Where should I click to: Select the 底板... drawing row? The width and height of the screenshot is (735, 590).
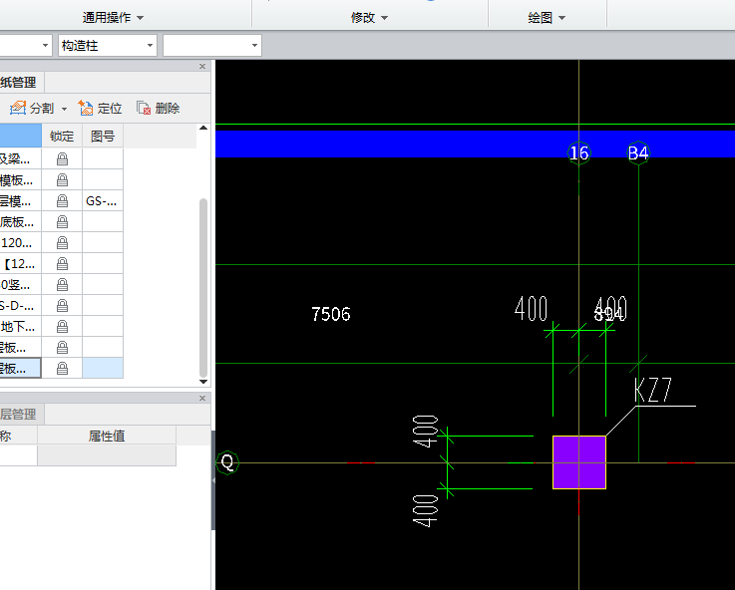pyautogui.click(x=21, y=221)
